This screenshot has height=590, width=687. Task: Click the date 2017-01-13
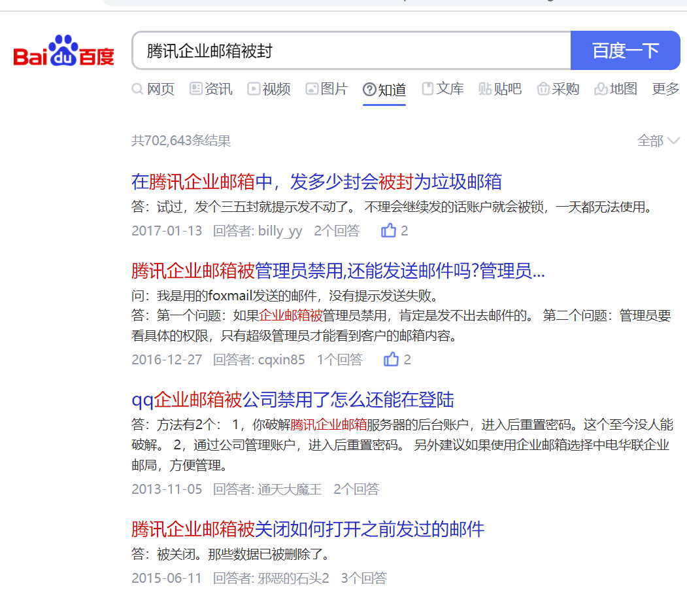167,230
